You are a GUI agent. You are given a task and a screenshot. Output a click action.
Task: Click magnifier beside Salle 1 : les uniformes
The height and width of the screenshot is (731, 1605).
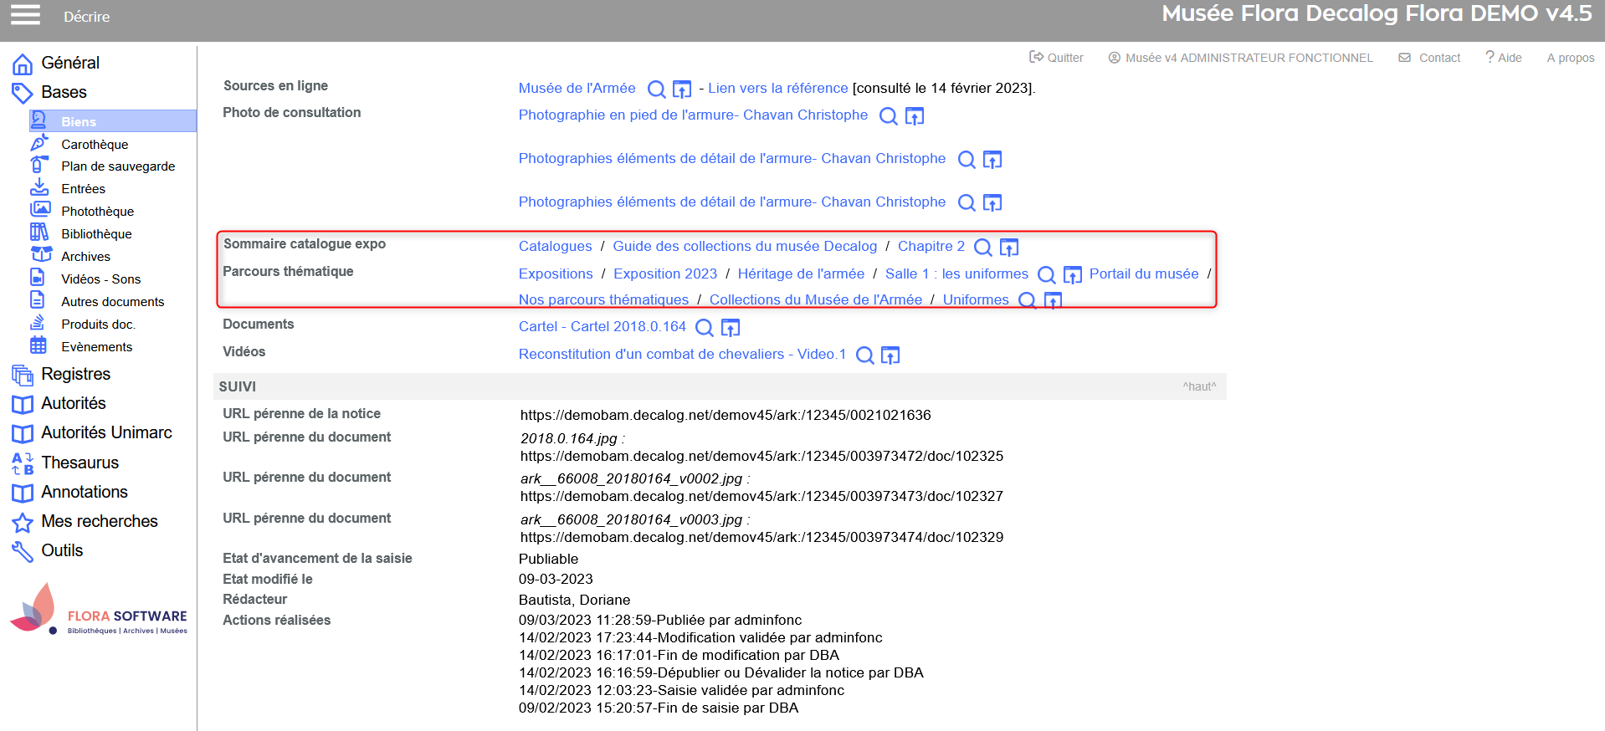[x=1046, y=275]
